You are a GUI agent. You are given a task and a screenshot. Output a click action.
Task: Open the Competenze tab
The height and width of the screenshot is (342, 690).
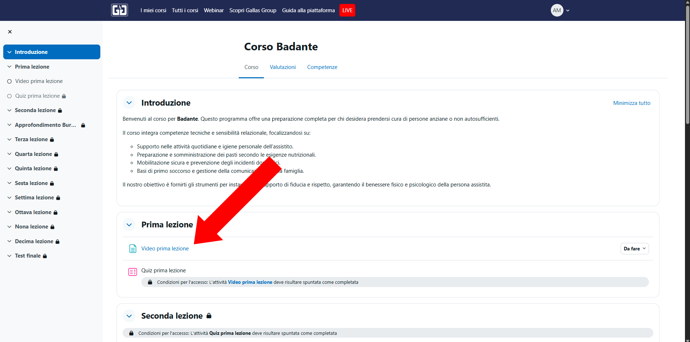pyautogui.click(x=322, y=67)
